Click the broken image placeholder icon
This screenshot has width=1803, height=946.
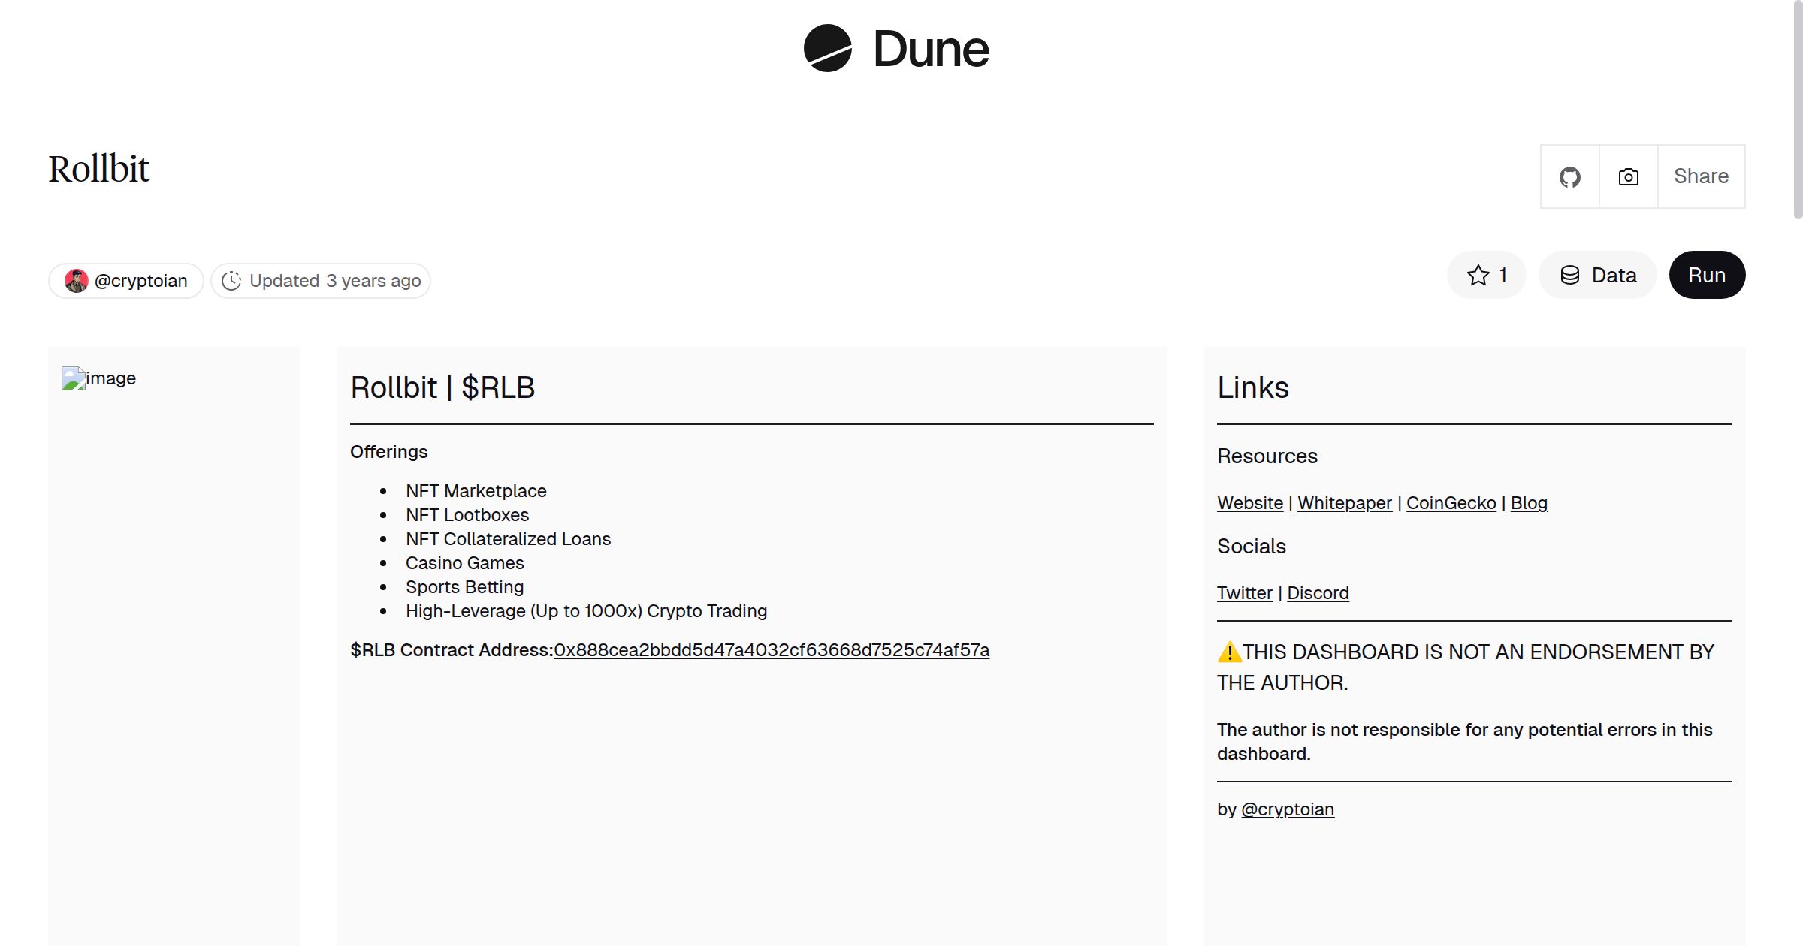pos(73,378)
